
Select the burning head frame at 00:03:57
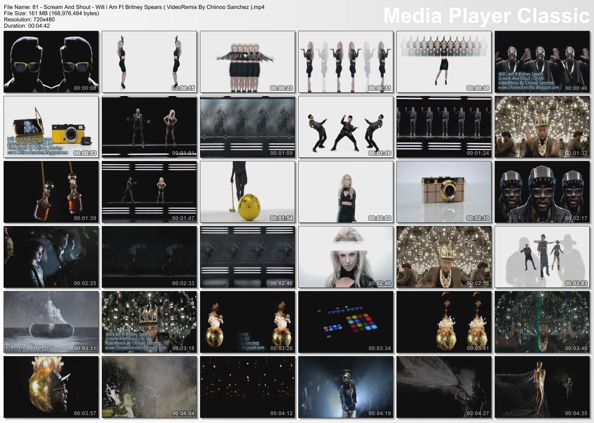tap(50, 386)
